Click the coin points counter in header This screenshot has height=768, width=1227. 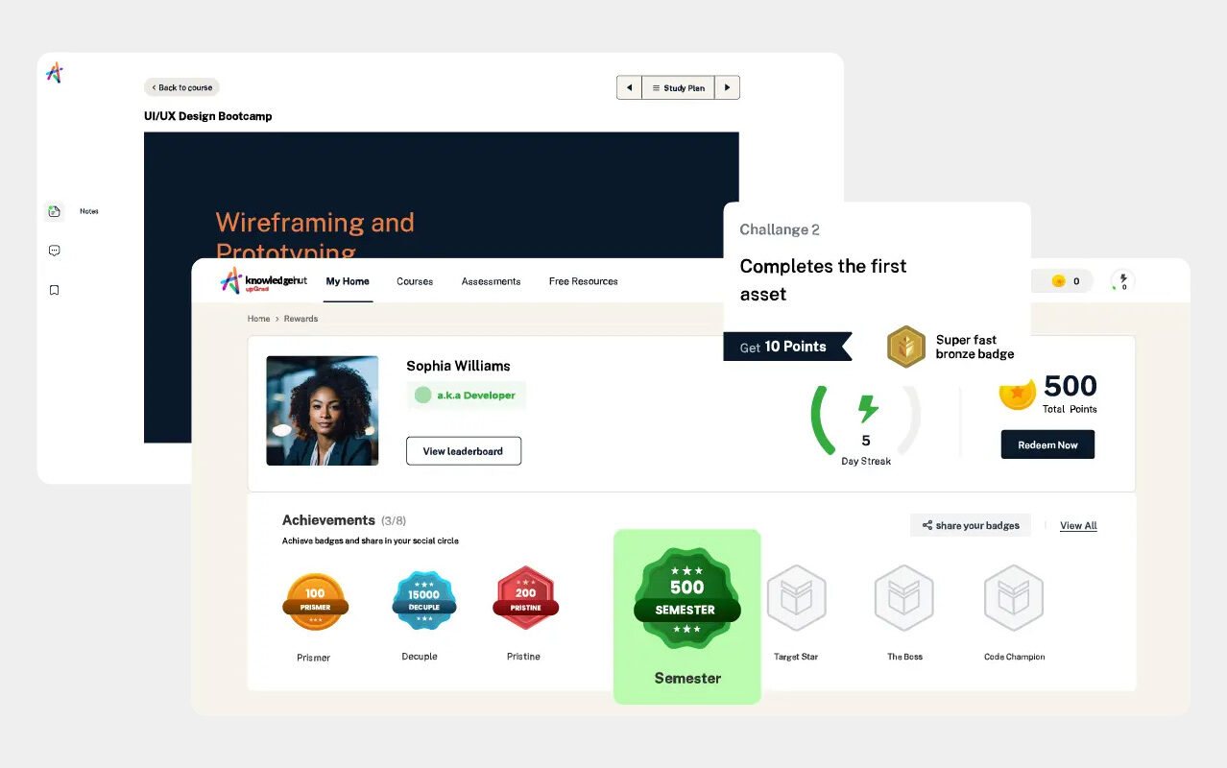click(x=1065, y=281)
